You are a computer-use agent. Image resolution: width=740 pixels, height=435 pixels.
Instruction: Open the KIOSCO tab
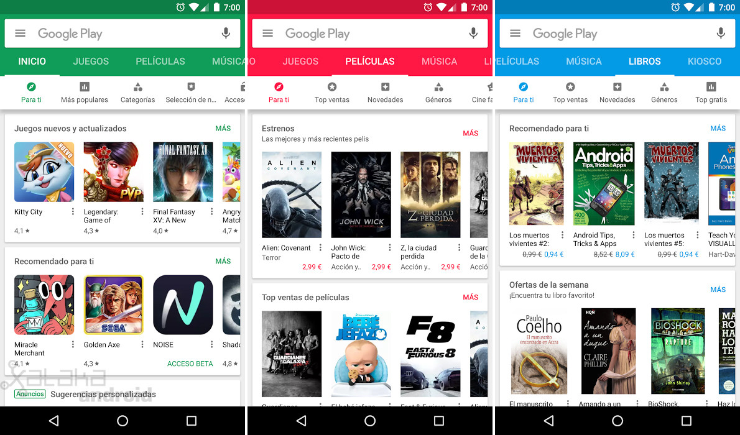(x=705, y=62)
